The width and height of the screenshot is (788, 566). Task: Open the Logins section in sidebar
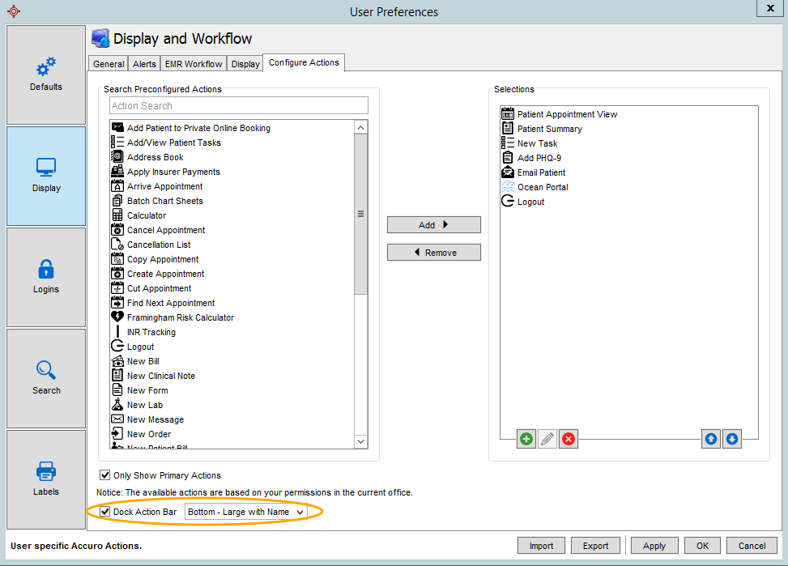pyautogui.click(x=46, y=277)
